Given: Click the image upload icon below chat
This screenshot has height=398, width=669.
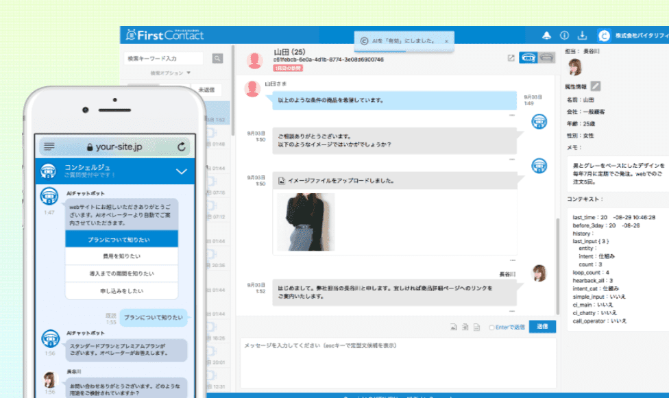Looking at the screenshot, I should pos(453,327).
